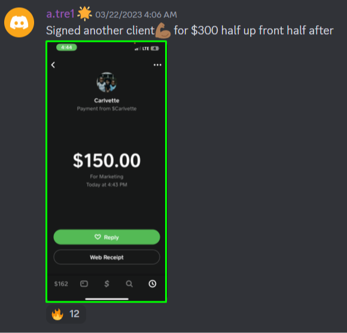This screenshot has height=333, width=347.
Task: Open the three-dot more options menu
Action: coord(157,65)
